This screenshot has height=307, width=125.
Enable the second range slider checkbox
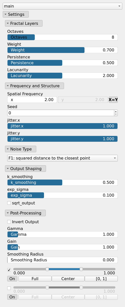[9, 288]
